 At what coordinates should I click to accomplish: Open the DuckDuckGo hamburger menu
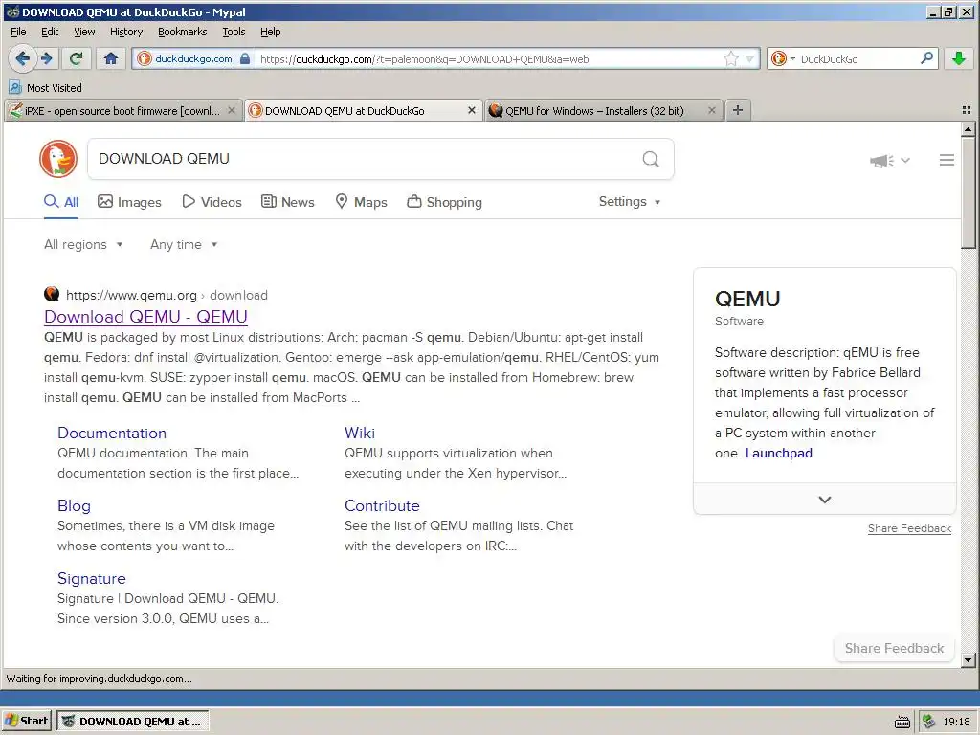947,160
